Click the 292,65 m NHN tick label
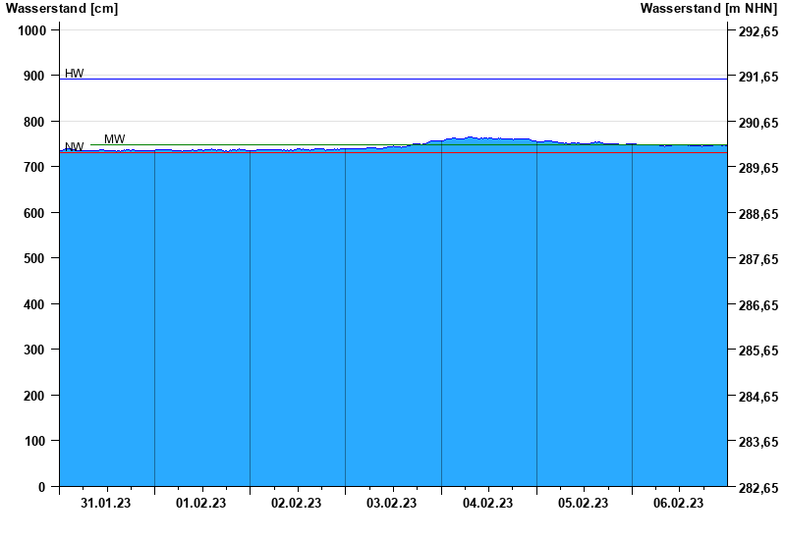786x540 pixels. pyautogui.click(x=758, y=31)
